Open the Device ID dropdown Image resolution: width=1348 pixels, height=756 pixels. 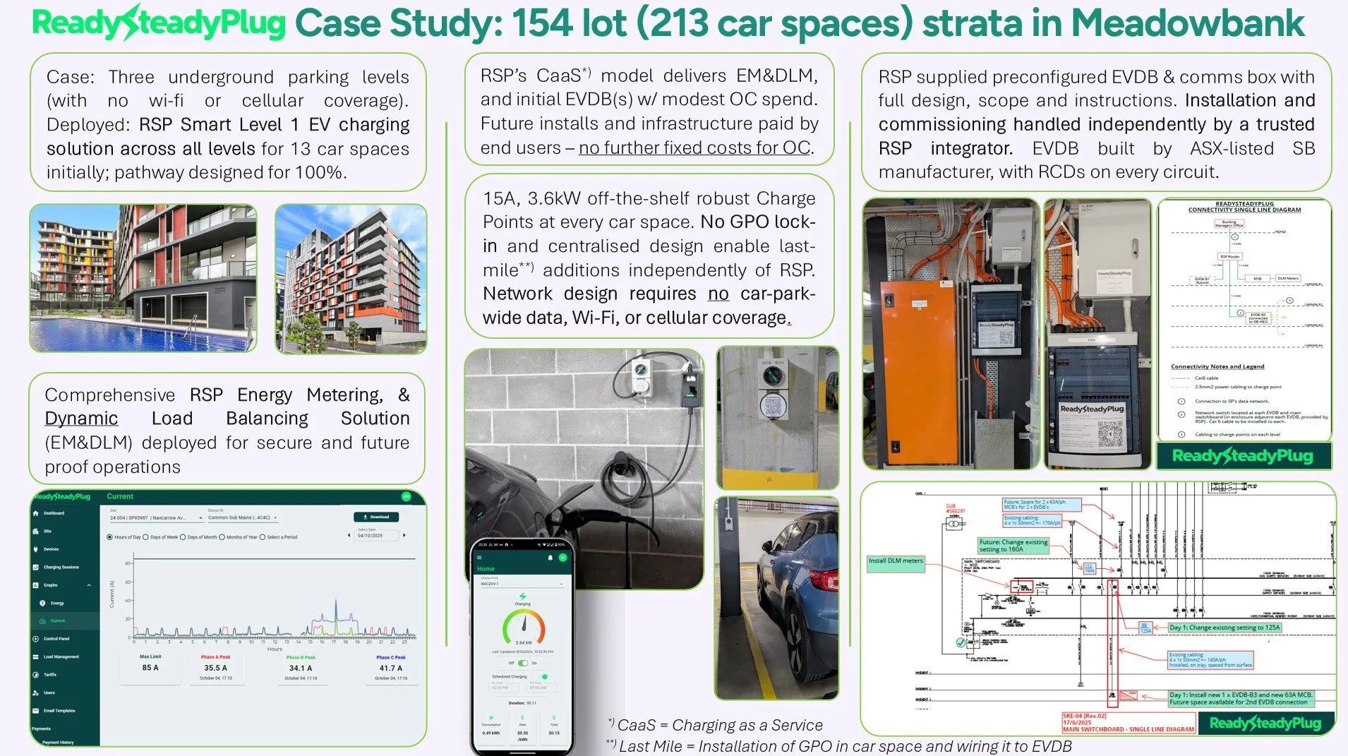coord(243,517)
